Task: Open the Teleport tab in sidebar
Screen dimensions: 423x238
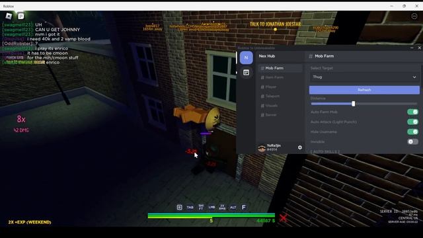Action: point(280,96)
